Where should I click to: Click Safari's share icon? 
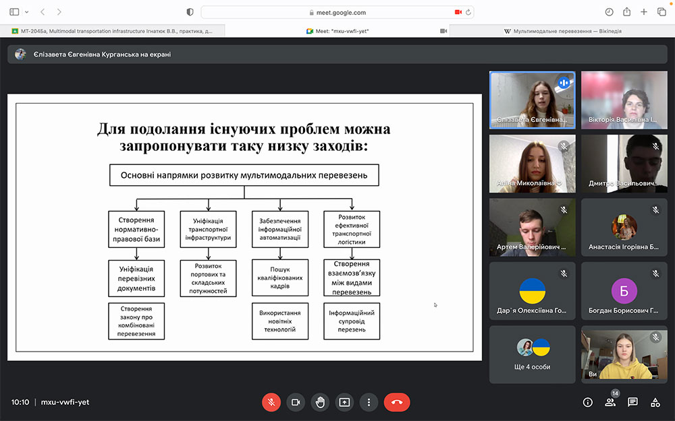tap(626, 12)
